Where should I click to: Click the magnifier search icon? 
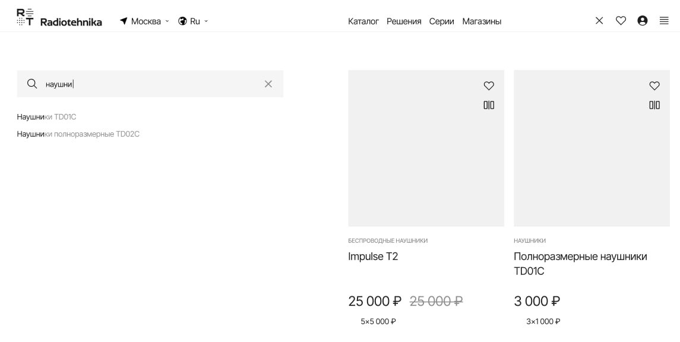(32, 84)
